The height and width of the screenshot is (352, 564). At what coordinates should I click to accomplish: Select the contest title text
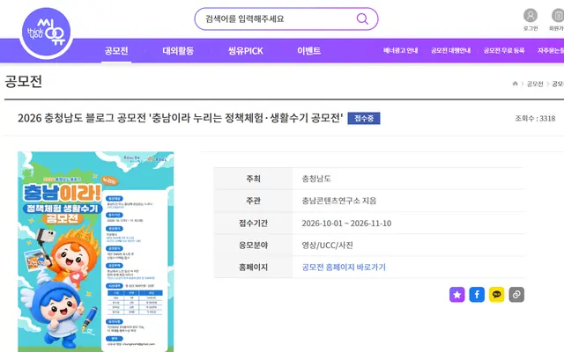click(x=180, y=118)
